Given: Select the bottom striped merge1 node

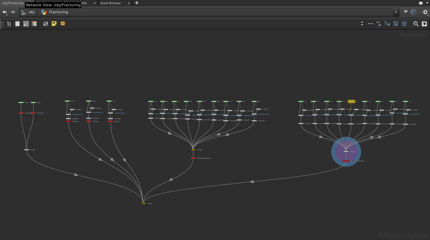Looking at the screenshot, I should [x=143, y=203].
